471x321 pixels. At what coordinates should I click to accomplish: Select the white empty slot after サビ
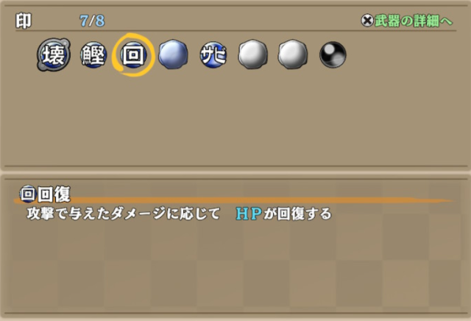[x=252, y=54]
